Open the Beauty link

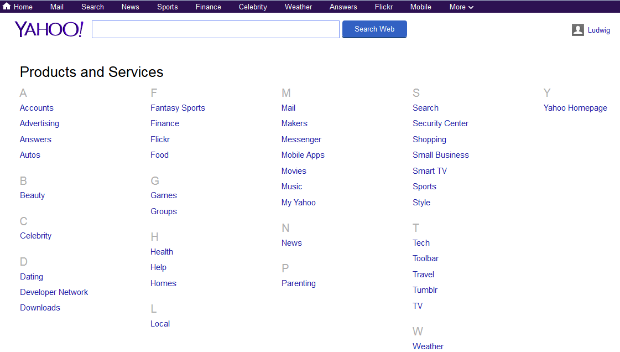click(x=33, y=195)
